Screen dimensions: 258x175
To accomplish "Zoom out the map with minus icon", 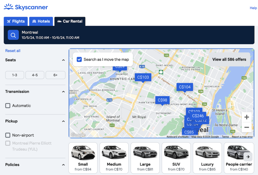I will (246, 127).
